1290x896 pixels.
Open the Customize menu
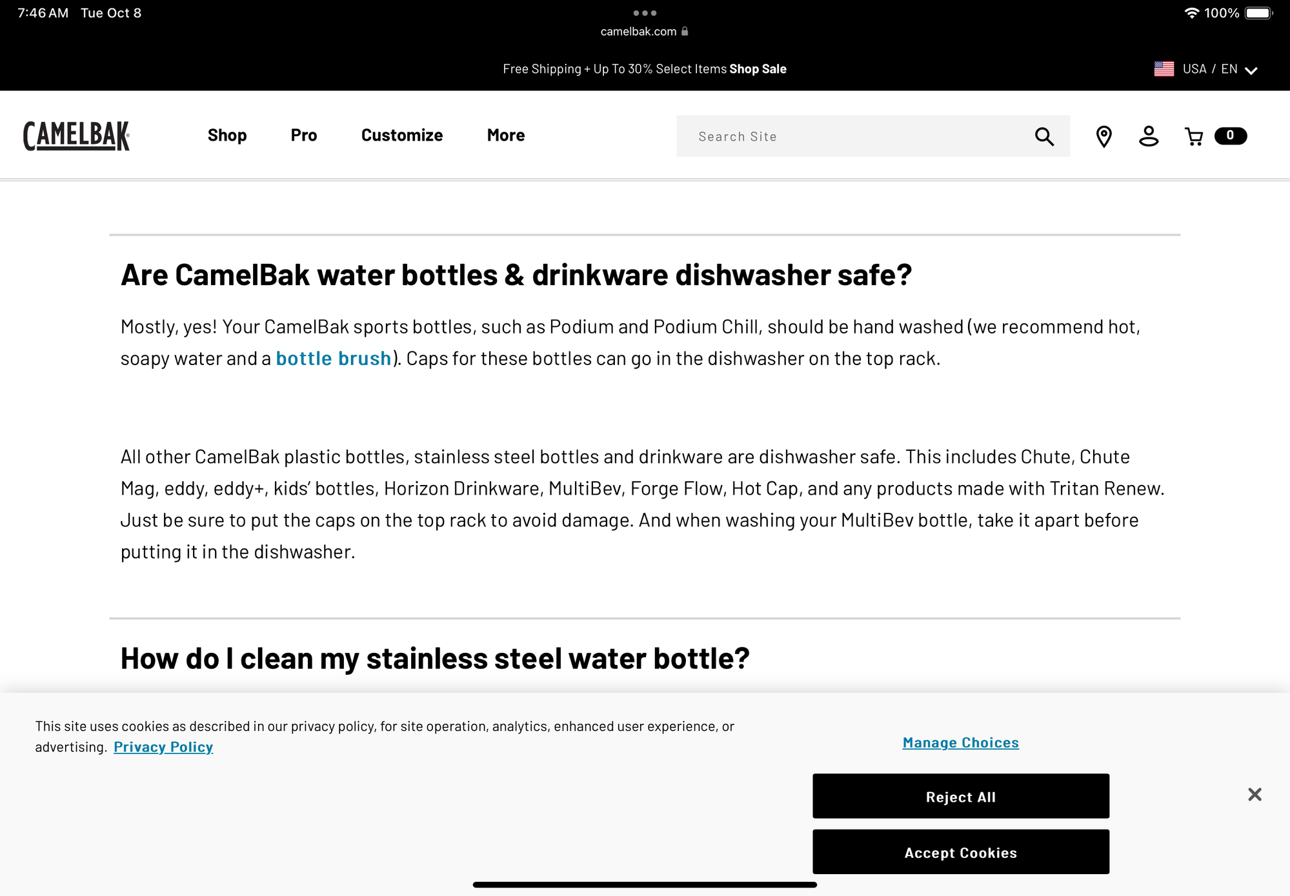[402, 135]
